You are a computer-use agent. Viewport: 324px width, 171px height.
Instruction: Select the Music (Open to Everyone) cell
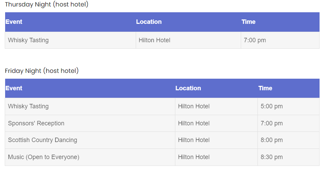(44, 157)
